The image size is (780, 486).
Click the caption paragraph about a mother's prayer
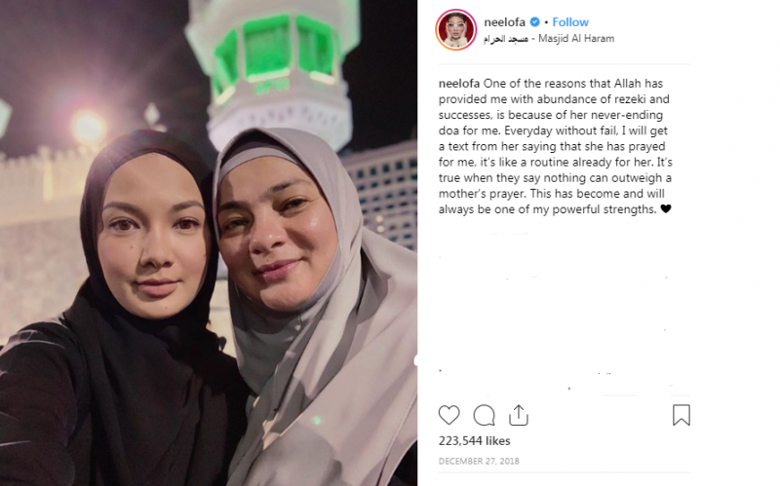pyautogui.click(x=555, y=146)
